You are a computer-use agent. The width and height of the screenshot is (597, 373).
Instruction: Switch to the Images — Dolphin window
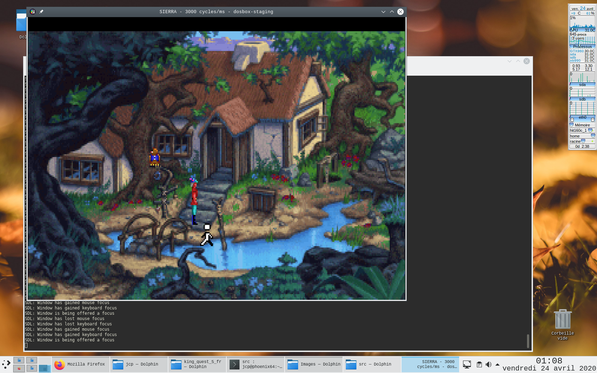pos(314,364)
